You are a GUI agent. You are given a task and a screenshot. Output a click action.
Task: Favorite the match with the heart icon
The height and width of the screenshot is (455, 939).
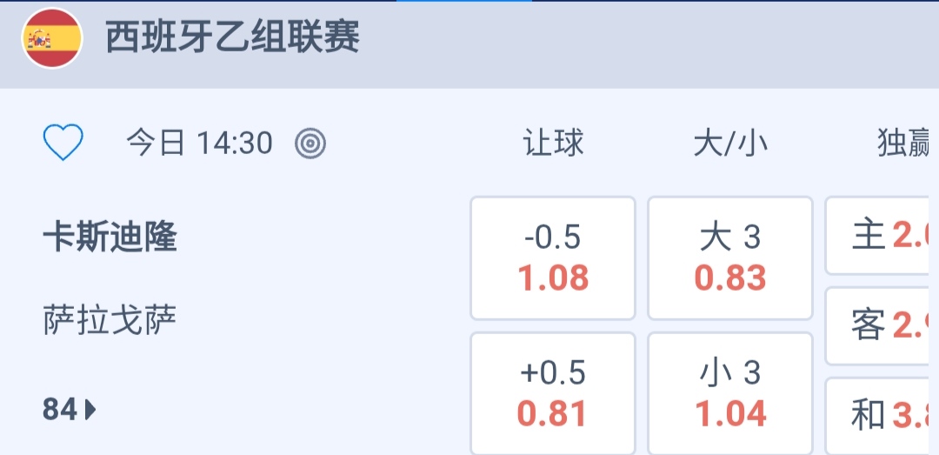[x=63, y=143]
